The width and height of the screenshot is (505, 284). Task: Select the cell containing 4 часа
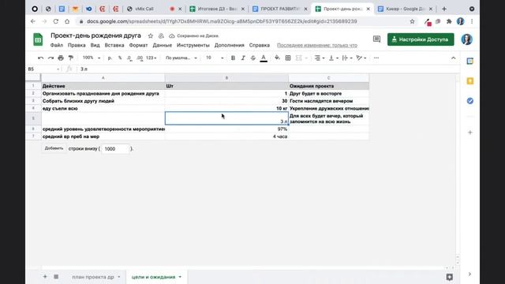226,136
